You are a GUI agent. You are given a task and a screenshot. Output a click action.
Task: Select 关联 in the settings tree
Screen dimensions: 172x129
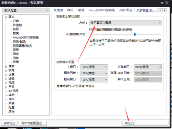pos(11,103)
